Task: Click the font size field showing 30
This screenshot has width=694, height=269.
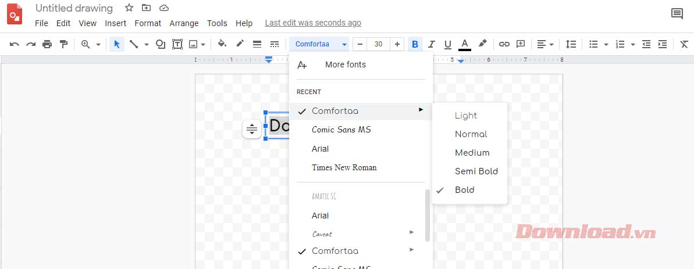Action: click(379, 44)
